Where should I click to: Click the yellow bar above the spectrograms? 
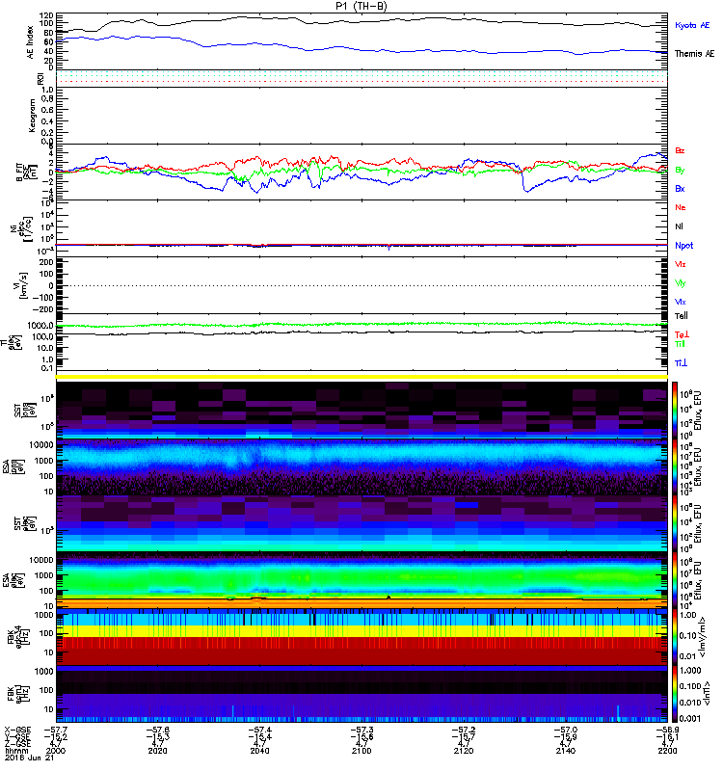tap(361, 377)
